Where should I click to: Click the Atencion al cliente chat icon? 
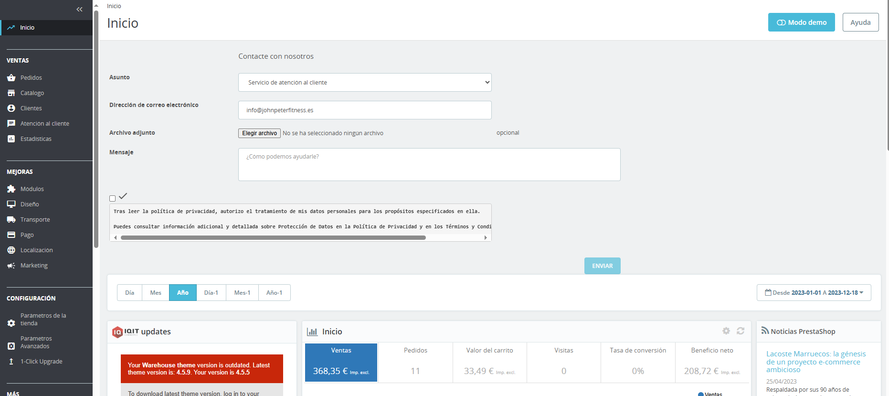click(x=11, y=124)
